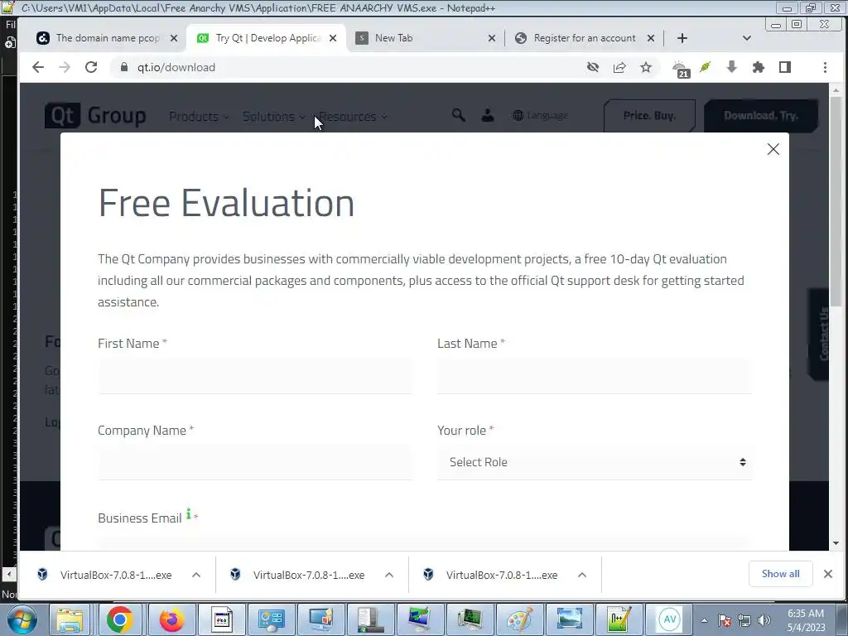The image size is (848, 636).
Task: Show hidden system tray icons
Action: [704, 620]
